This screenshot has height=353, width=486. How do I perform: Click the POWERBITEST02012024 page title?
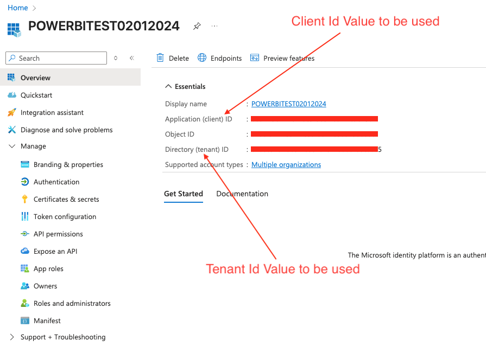click(x=104, y=26)
